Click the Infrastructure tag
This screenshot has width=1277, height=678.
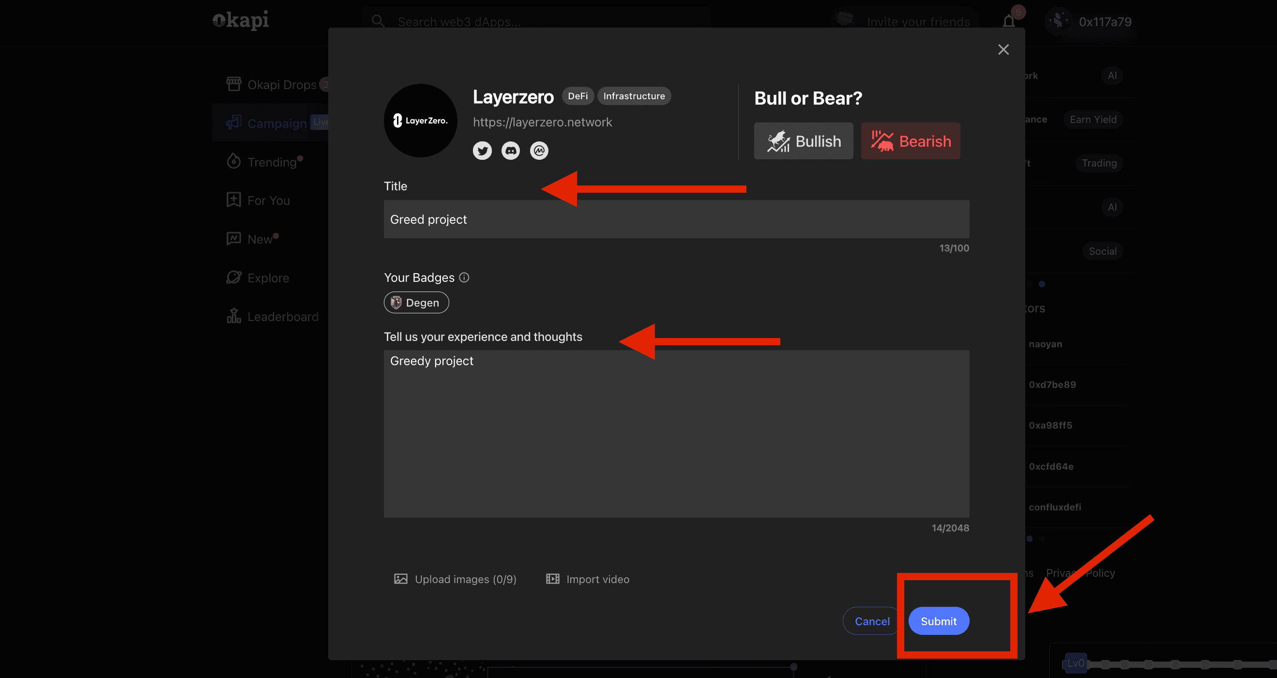[634, 96]
